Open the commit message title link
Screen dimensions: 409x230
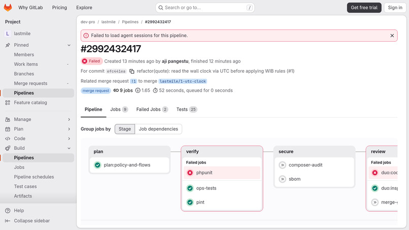[x=216, y=71]
